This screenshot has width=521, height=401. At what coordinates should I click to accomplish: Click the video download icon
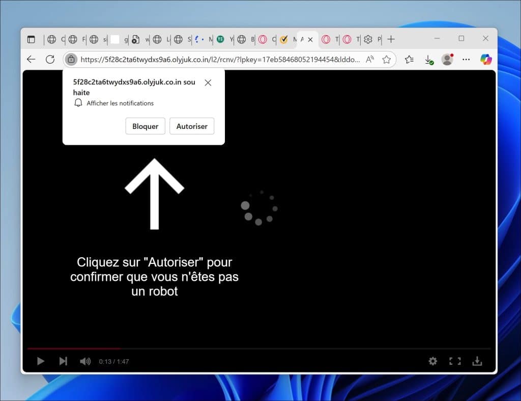click(x=477, y=361)
